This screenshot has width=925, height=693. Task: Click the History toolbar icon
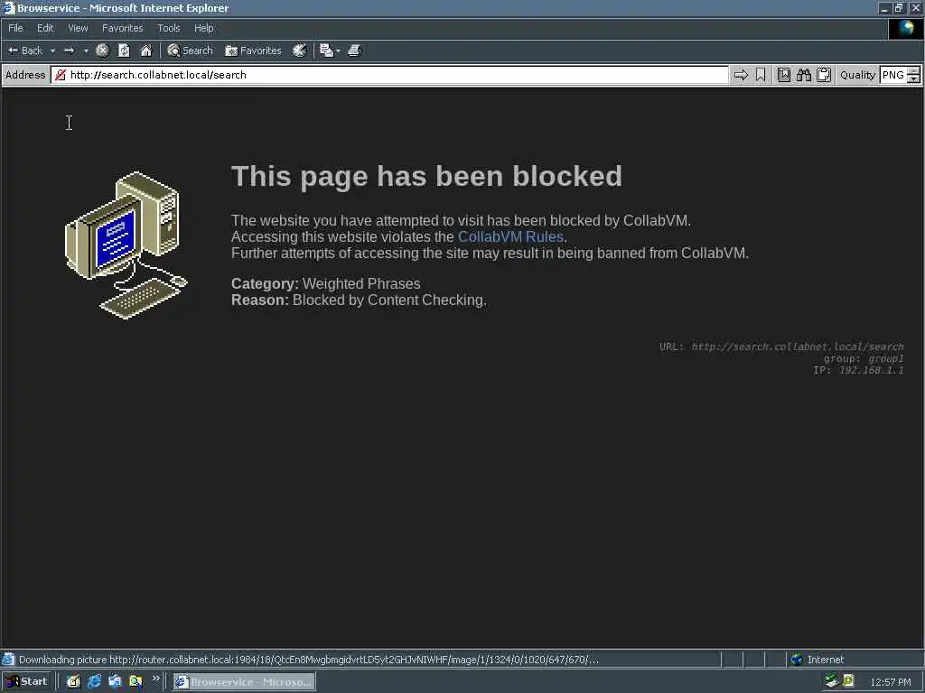click(x=300, y=51)
